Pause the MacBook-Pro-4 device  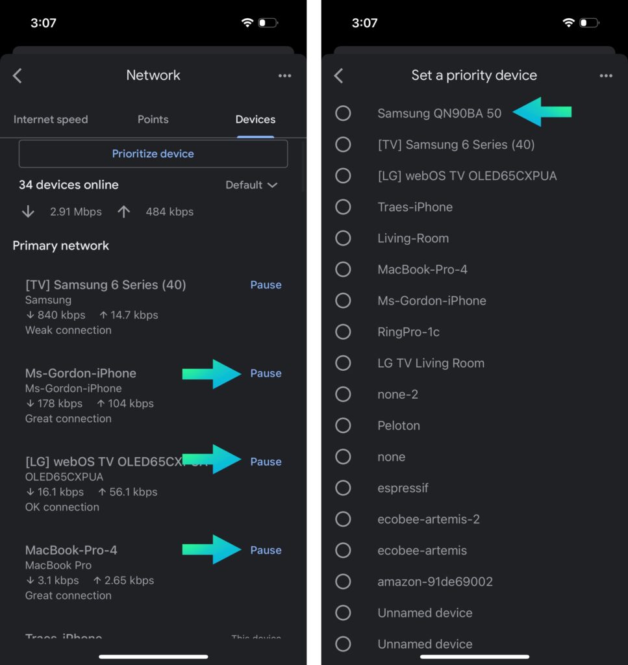tap(266, 550)
